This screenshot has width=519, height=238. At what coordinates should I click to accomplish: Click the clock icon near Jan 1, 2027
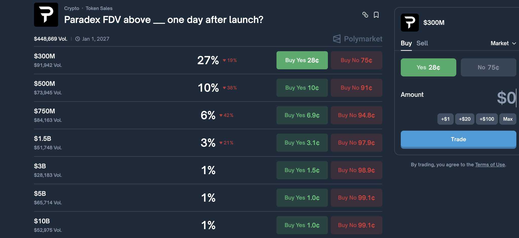(x=78, y=39)
